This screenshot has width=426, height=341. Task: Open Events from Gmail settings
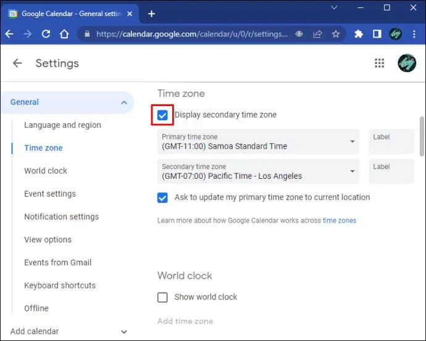click(x=57, y=263)
